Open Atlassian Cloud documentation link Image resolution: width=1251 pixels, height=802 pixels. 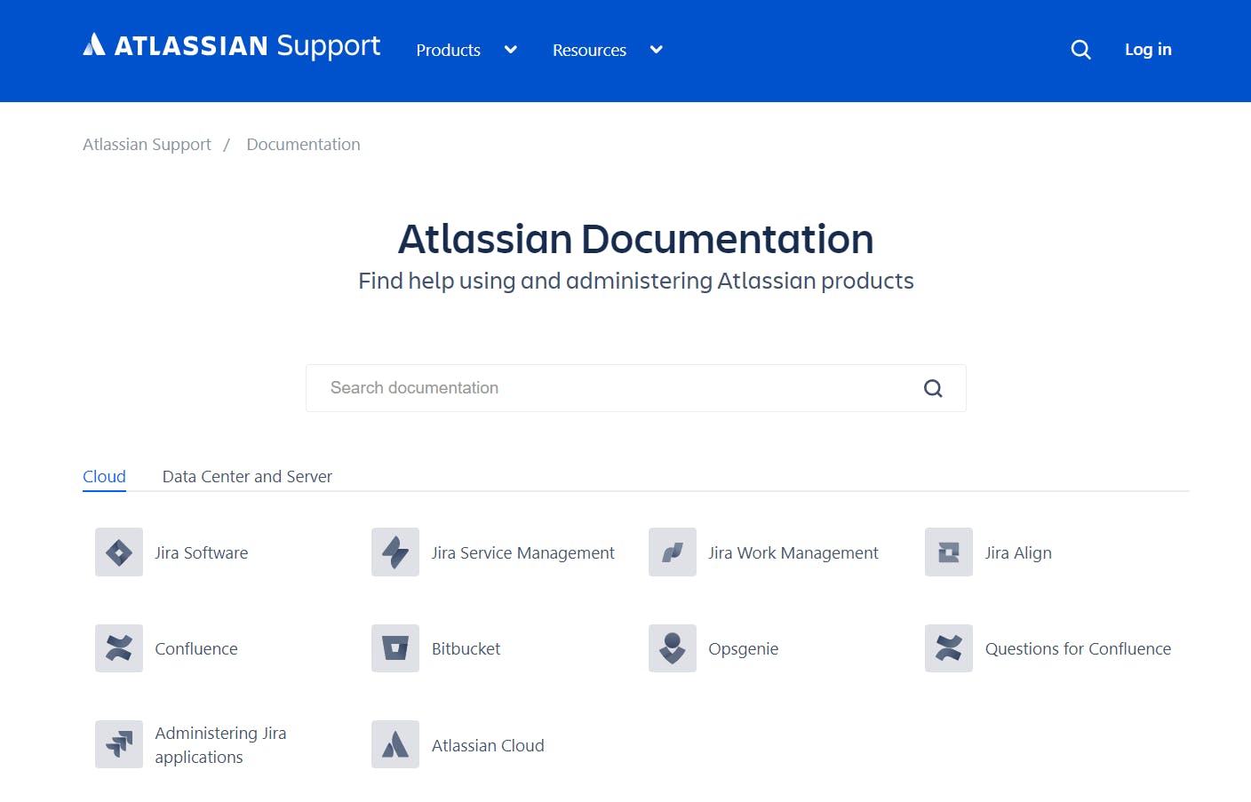[x=488, y=745]
